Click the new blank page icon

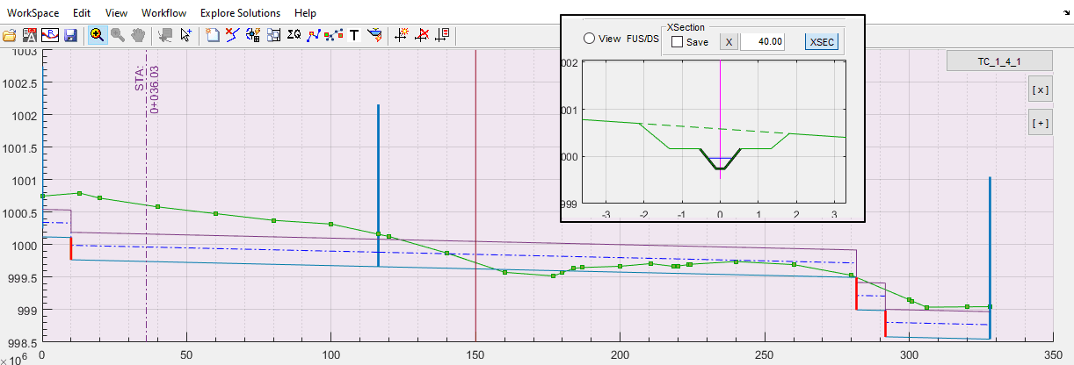pos(212,35)
